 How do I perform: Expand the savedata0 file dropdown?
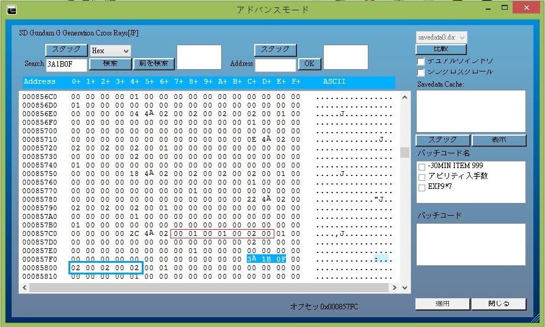point(442,38)
